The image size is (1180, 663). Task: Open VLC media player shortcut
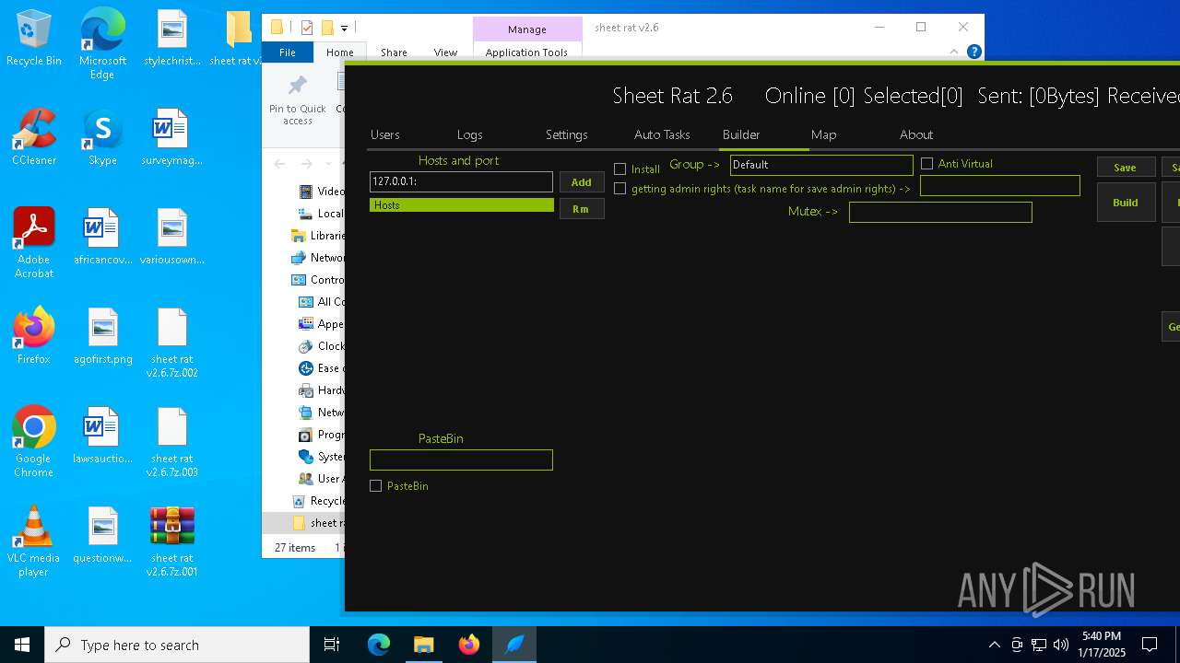(x=34, y=534)
